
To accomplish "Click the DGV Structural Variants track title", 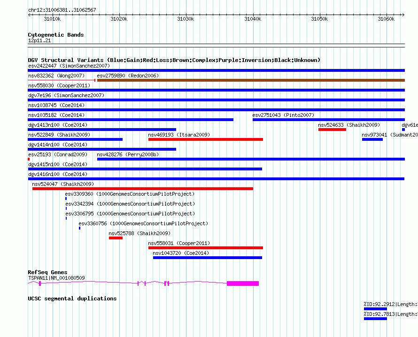I will 174,60.
